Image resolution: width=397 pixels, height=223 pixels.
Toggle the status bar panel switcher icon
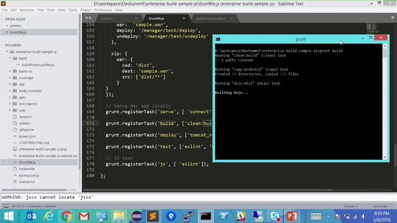[x=6, y=206]
